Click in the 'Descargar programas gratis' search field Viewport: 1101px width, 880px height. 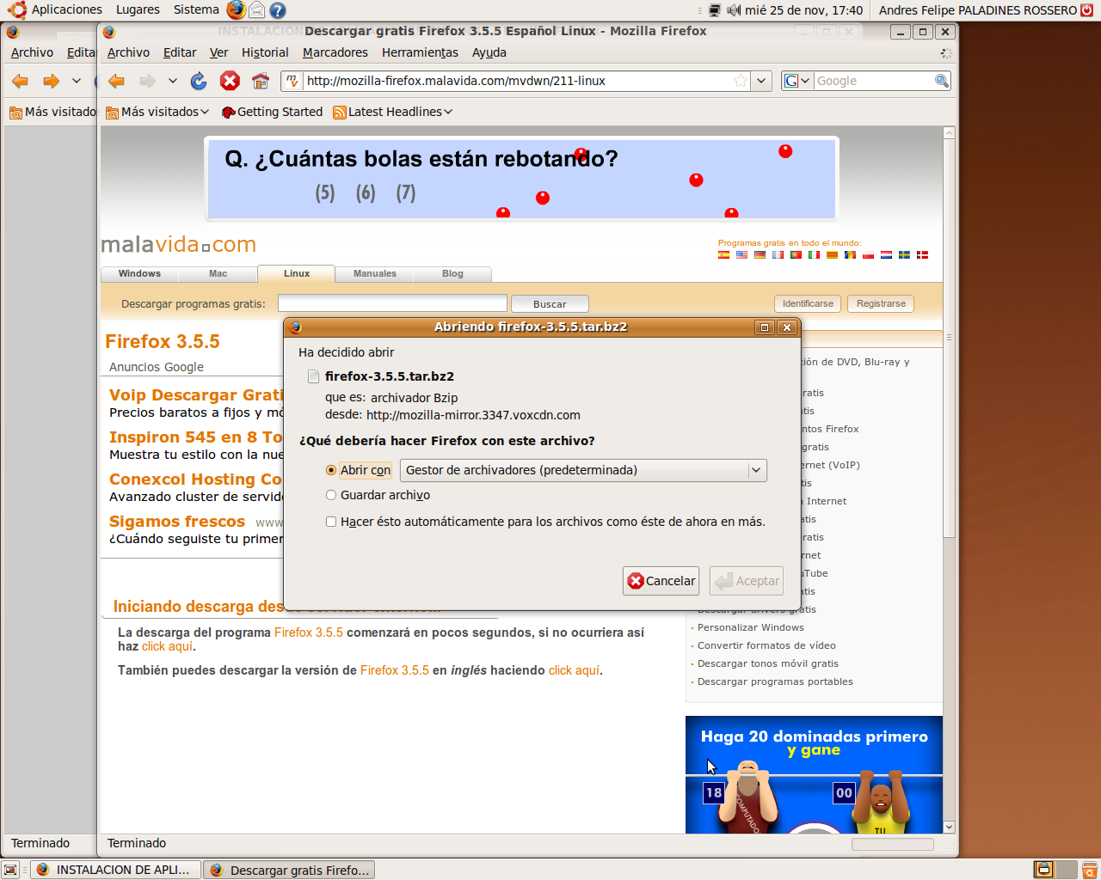(x=392, y=303)
